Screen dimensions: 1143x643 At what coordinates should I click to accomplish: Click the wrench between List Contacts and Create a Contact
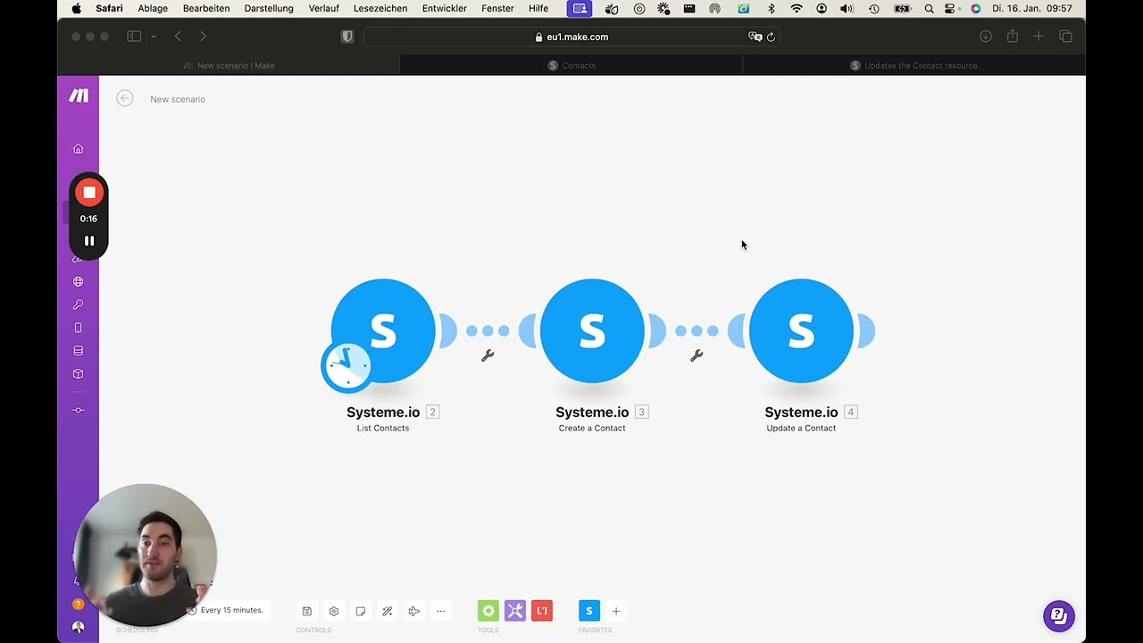pyautogui.click(x=488, y=355)
